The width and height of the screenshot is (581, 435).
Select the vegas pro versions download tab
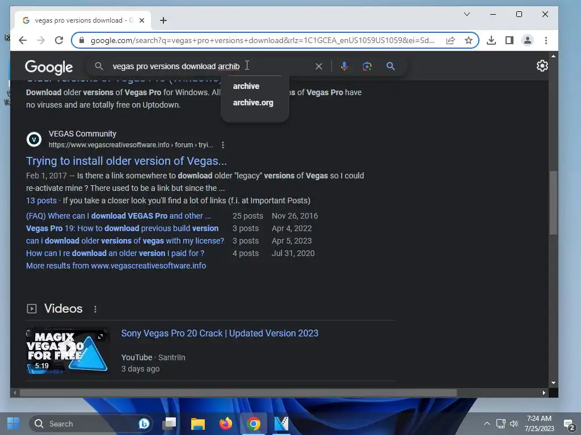(x=83, y=20)
